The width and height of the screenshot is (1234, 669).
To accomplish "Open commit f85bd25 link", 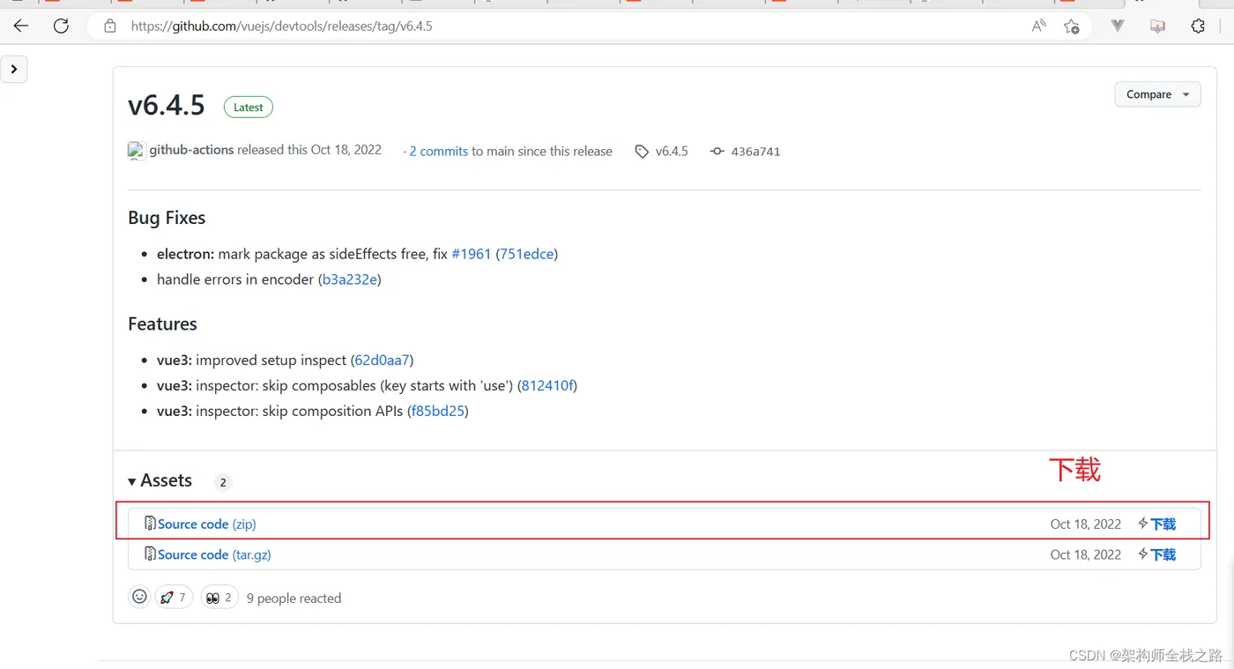I will coord(437,411).
